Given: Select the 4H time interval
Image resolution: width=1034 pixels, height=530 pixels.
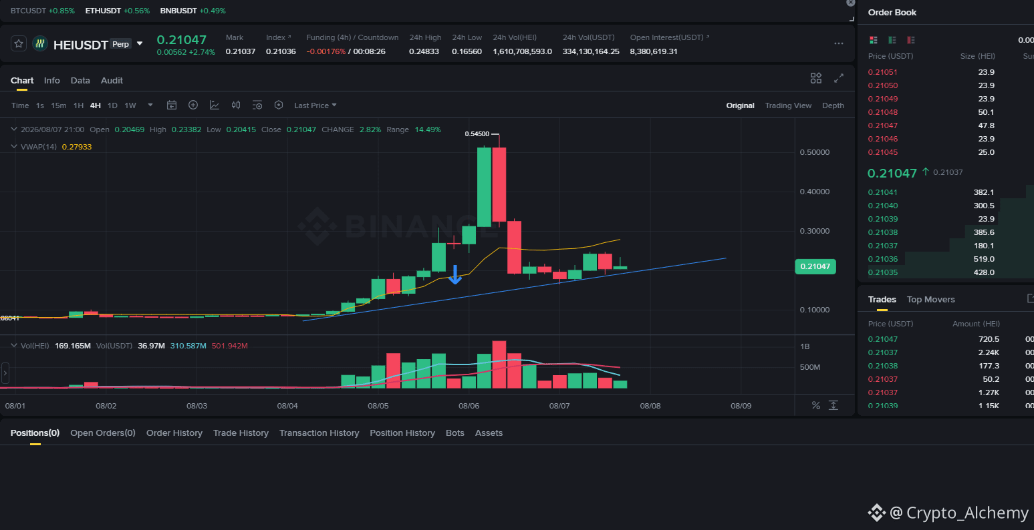Looking at the screenshot, I should [96, 105].
